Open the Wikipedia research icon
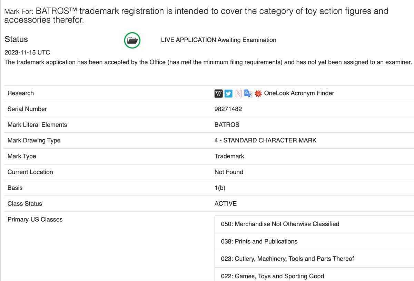 click(x=219, y=93)
